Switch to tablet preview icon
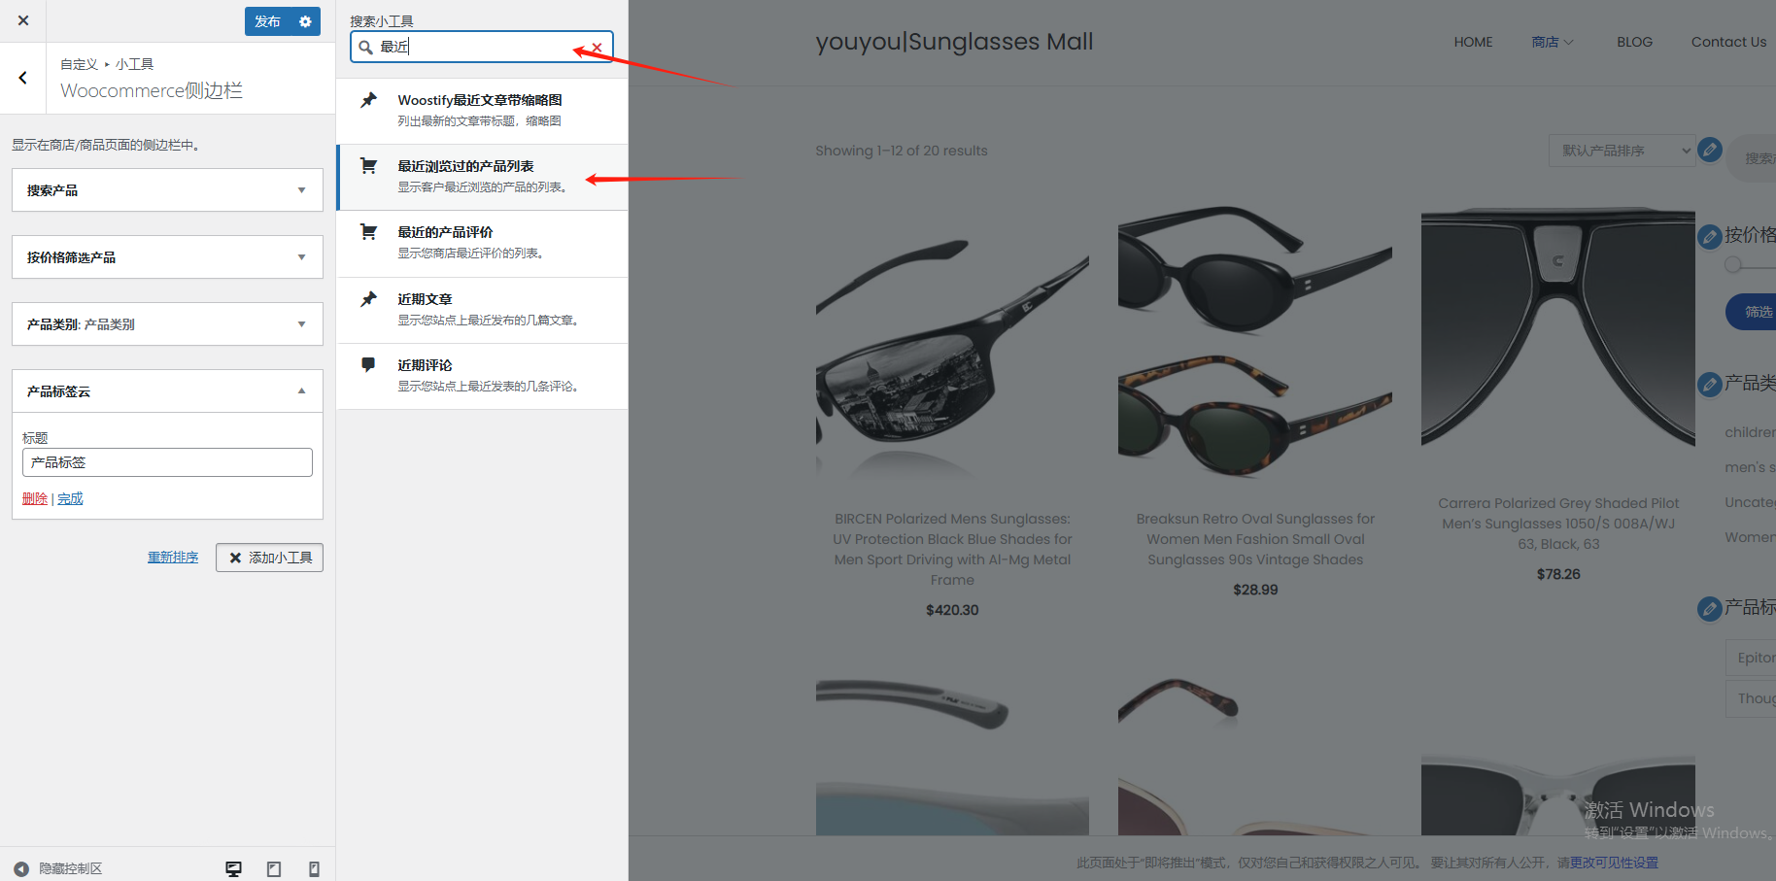Screen dimensions: 1776x881 point(274,868)
